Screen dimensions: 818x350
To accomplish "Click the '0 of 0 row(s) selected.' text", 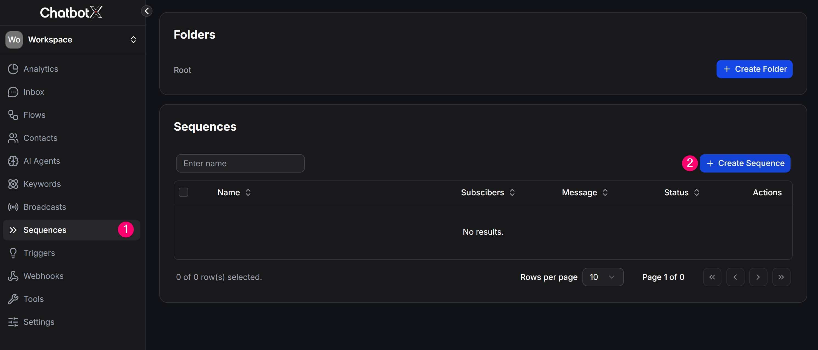I will click(219, 277).
